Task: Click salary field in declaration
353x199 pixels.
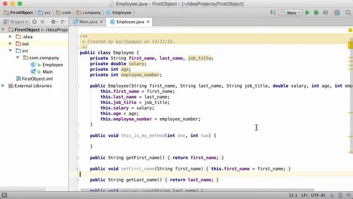Action: click(x=136, y=64)
